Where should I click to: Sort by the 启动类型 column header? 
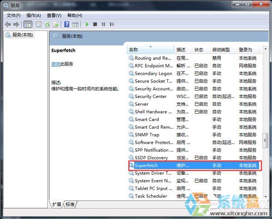pyautogui.click(x=223, y=50)
